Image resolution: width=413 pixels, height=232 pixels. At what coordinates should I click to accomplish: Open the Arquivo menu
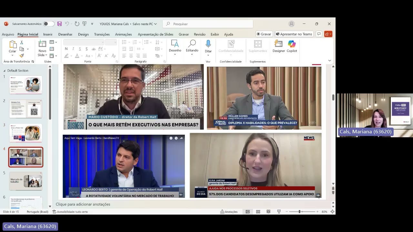click(8, 34)
